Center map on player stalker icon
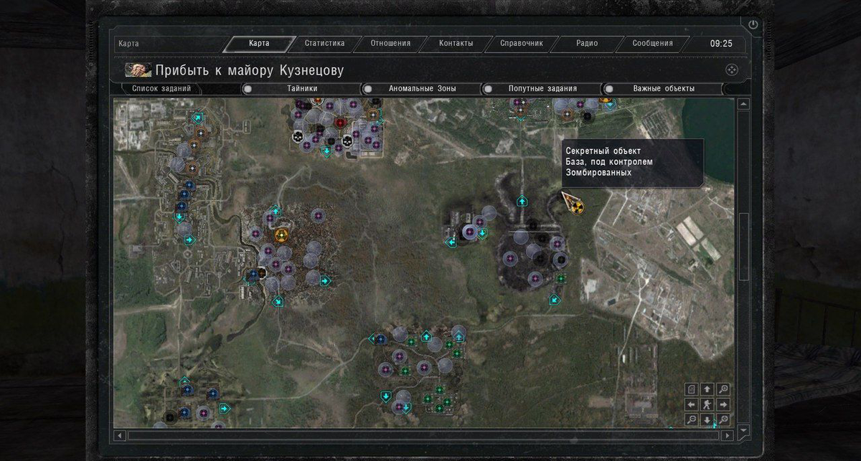 coord(707,404)
